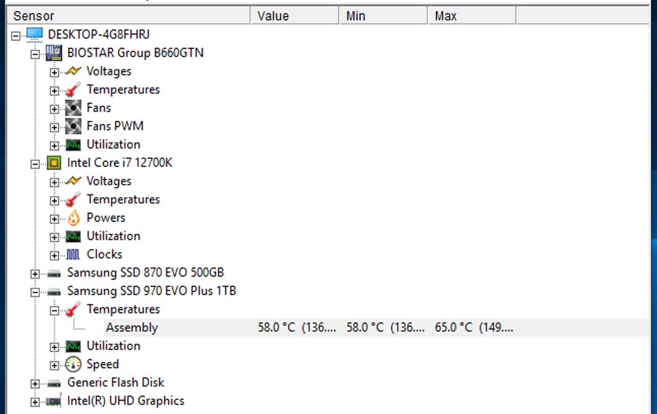This screenshot has width=657, height=414.
Task: Click the Assembly Max value 65.0 °C
Action: [x=474, y=328]
